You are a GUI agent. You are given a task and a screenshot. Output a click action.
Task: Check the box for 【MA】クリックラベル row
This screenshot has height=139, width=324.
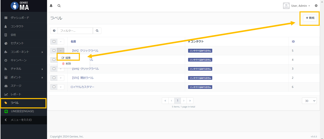(x=54, y=51)
